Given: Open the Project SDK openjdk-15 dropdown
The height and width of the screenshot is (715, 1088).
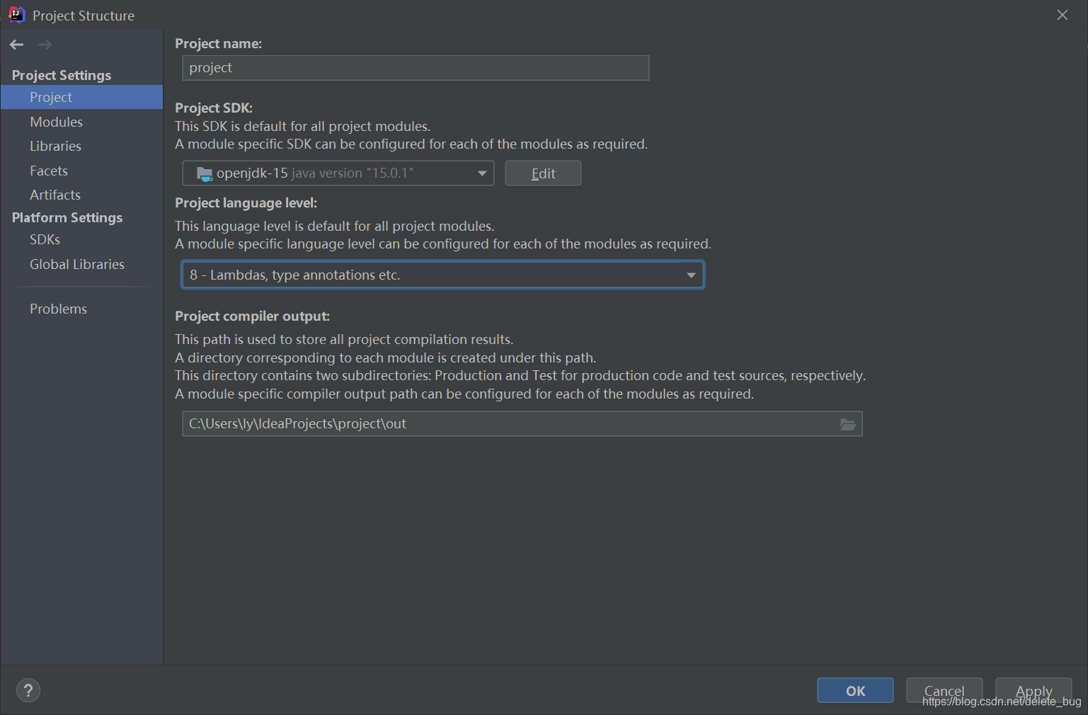Looking at the screenshot, I should coord(338,173).
